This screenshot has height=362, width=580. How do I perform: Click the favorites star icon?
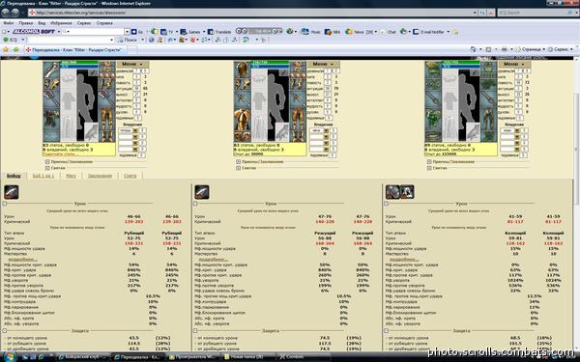[6, 49]
